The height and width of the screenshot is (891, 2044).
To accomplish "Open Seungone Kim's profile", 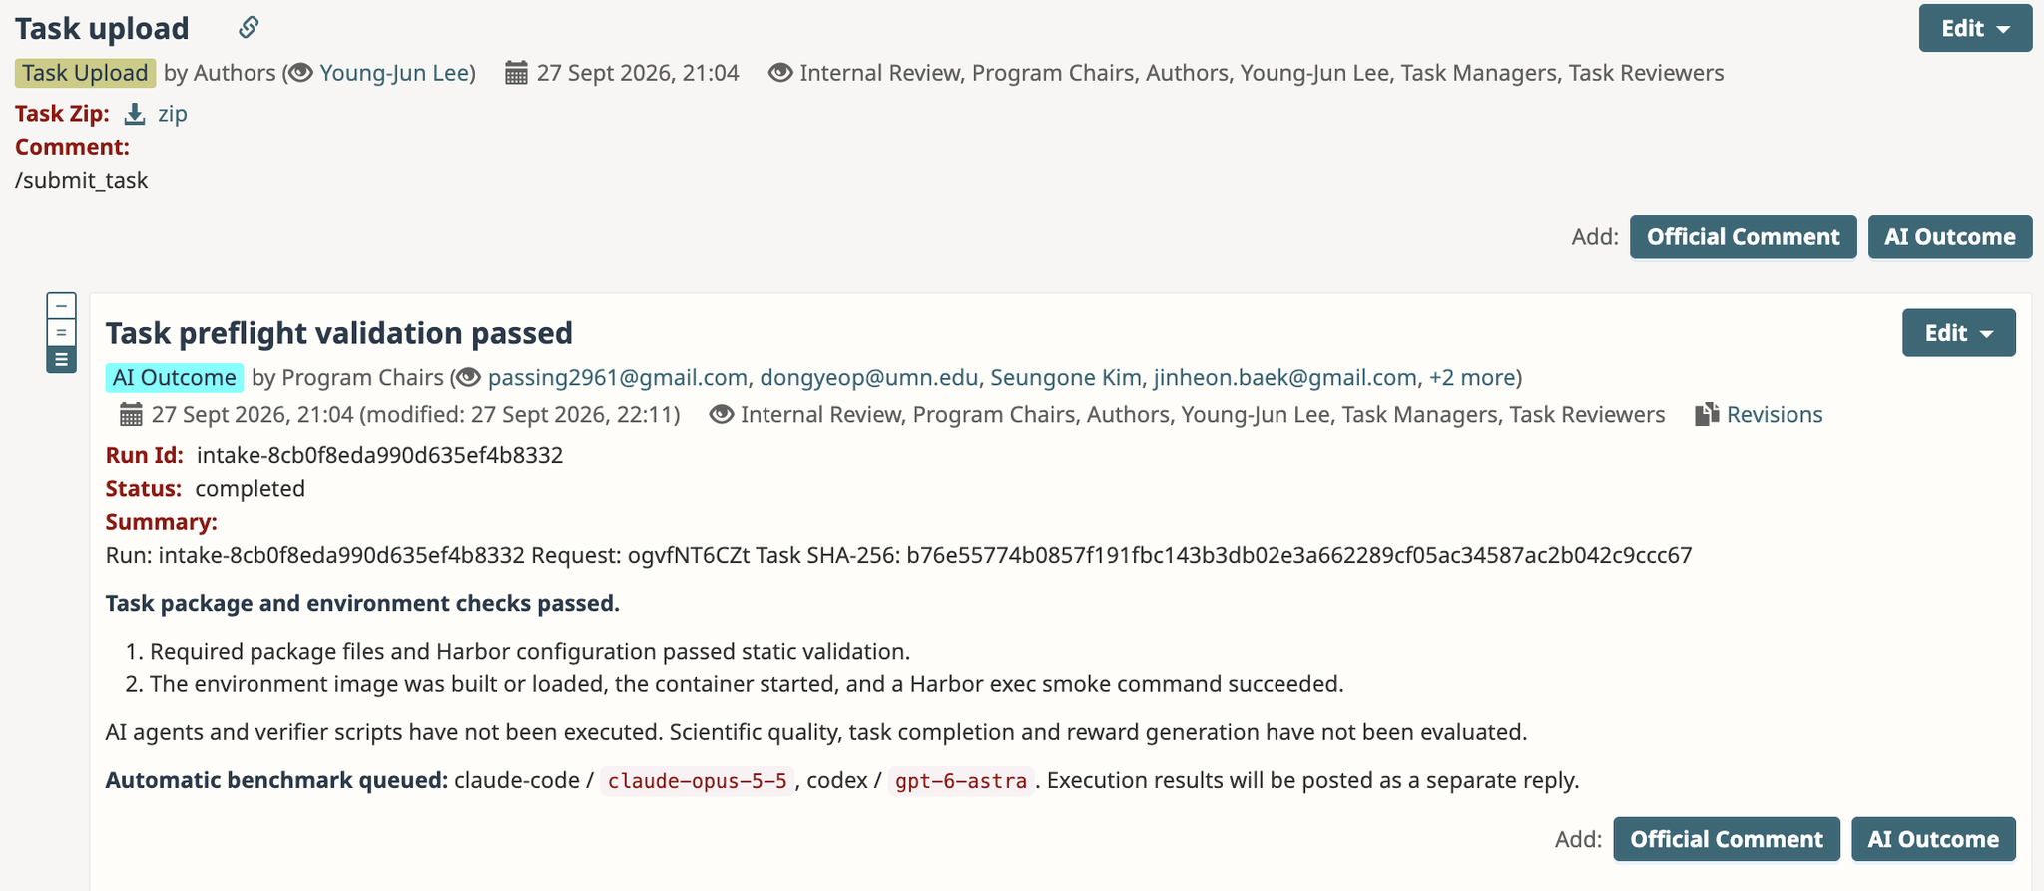I will (x=1066, y=378).
